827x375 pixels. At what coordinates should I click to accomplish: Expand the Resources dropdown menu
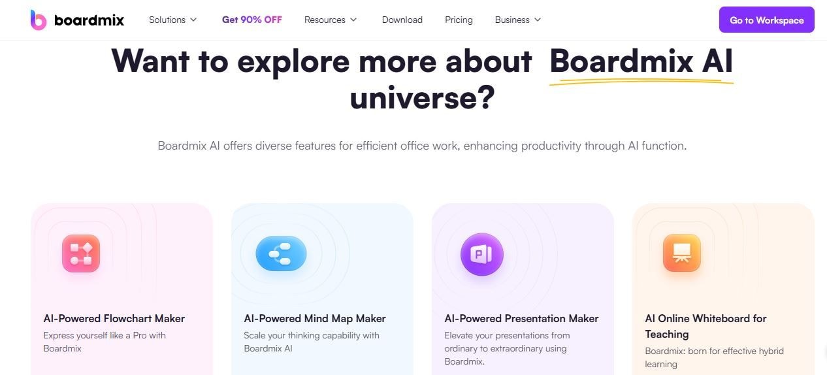(x=331, y=20)
